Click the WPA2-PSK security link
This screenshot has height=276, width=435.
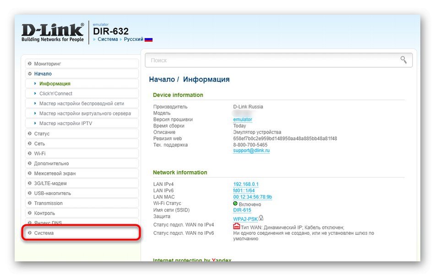(245, 219)
